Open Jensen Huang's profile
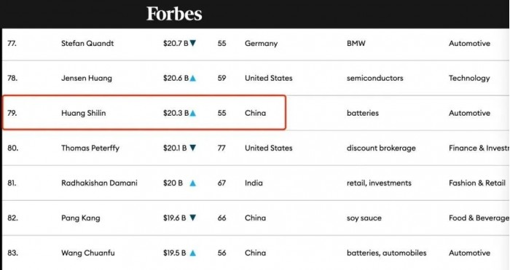This screenshot has height=270, width=510. point(87,78)
